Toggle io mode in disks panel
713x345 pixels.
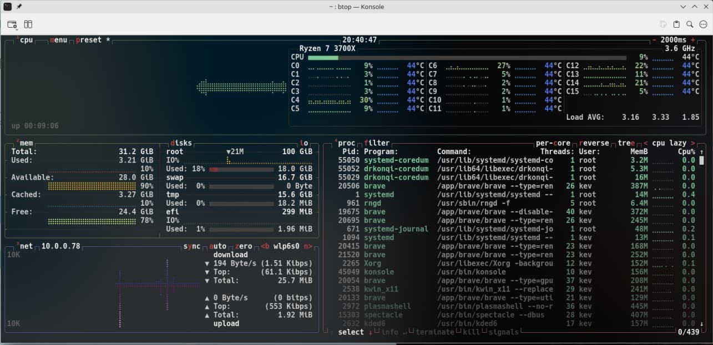click(304, 143)
